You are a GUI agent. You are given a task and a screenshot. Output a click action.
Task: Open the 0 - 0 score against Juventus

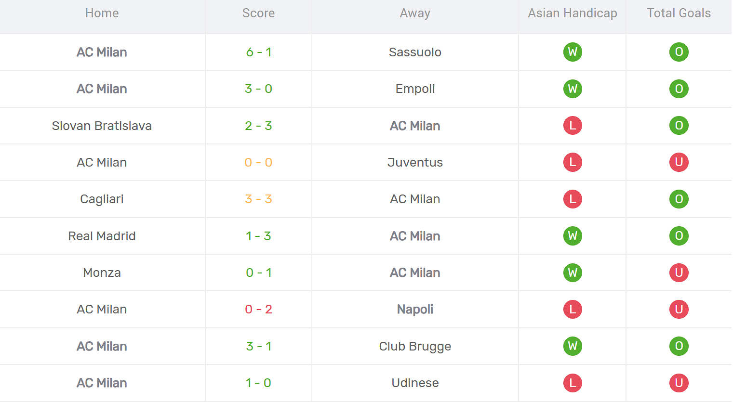click(x=259, y=162)
